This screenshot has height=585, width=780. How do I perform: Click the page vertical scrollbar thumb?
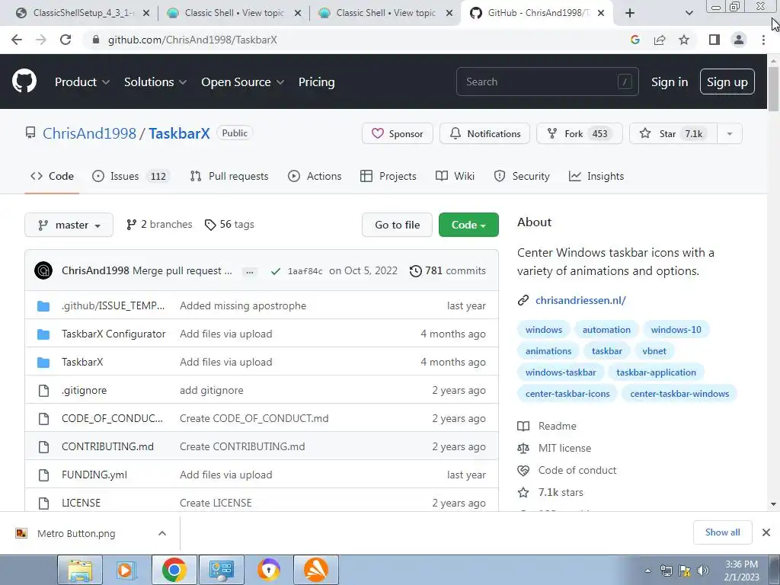[773, 88]
